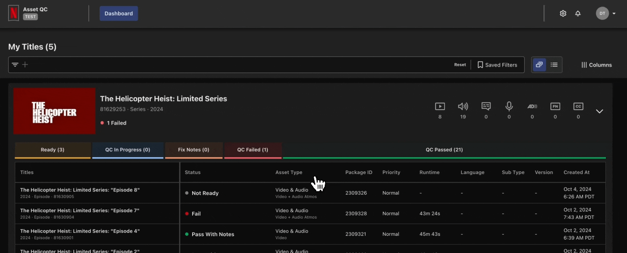Click the Priority column header
The height and width of the screenshot is (253, 627).
click(391, 172)
